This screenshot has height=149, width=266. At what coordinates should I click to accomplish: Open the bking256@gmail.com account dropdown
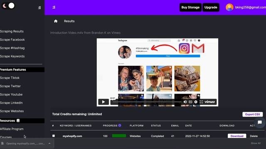click(x=250, y=7)
